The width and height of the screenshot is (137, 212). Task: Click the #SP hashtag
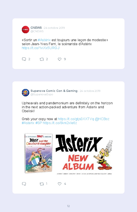coord(39,123)
